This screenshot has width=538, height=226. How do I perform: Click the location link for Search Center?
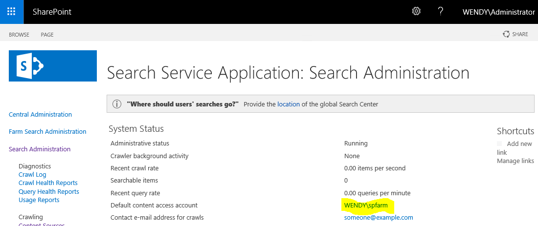289,104
